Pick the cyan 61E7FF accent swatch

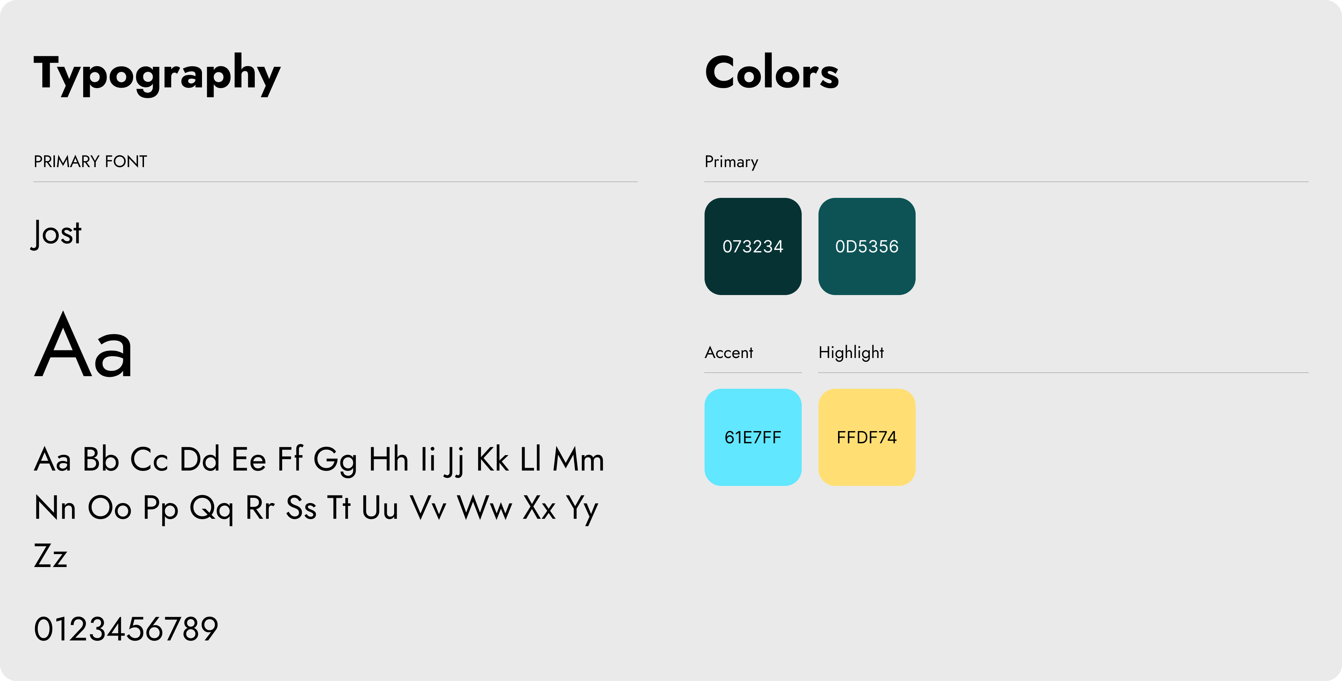(753, 437)
